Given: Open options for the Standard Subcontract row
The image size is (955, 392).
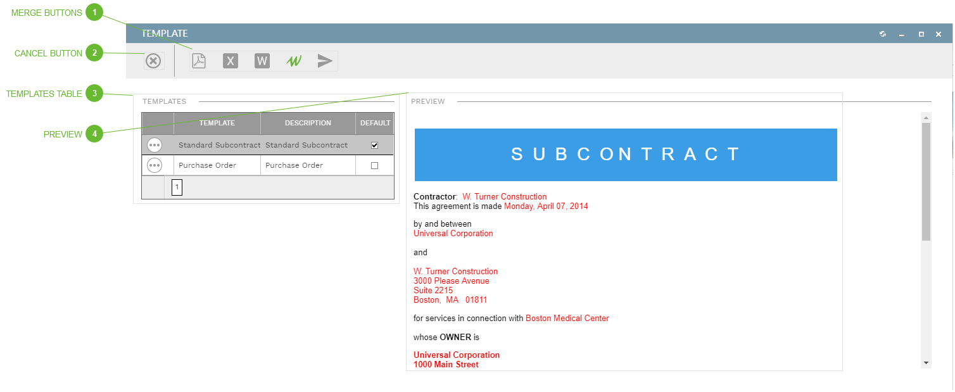Looking at the screenshot, I should [x=154, y=144].
